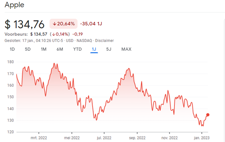Click the 150 y-axis label
This screenshot has height=142, width=225.
pos(10,97)
